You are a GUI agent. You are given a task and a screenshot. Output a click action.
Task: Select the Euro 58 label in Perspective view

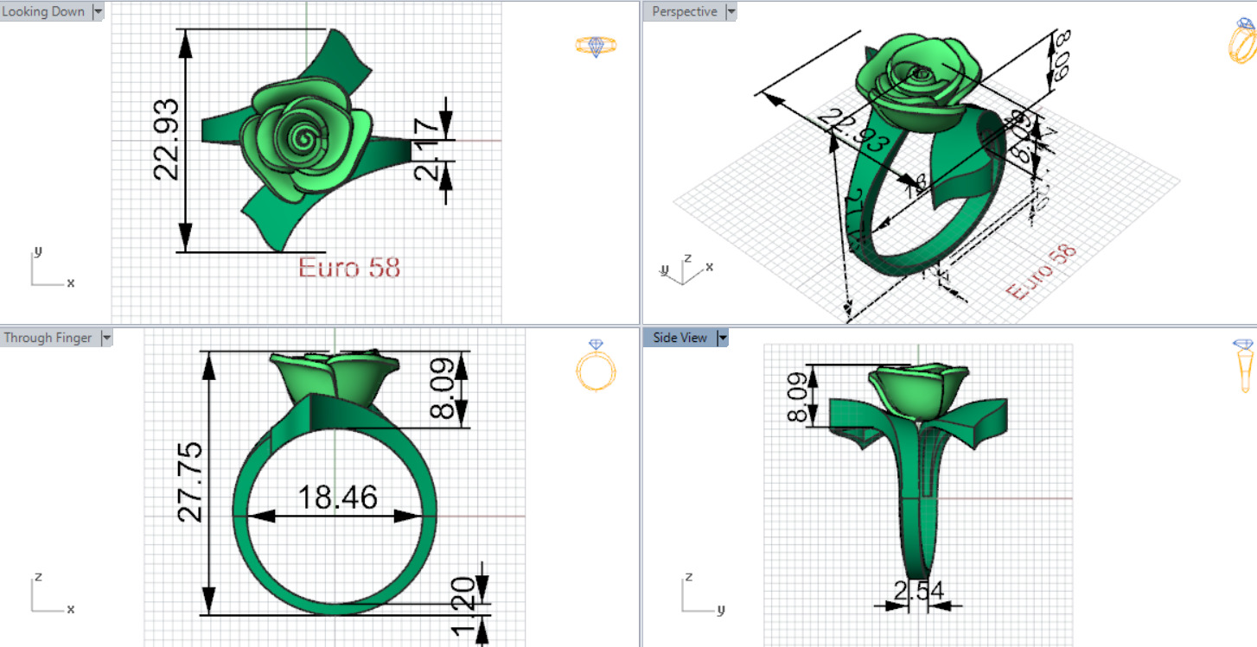1043,272
